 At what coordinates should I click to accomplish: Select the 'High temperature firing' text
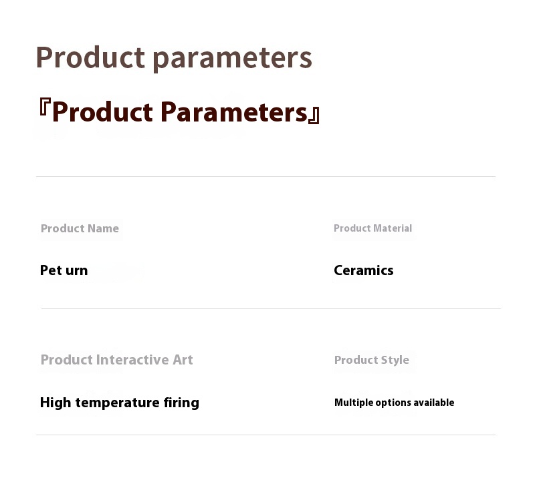[x=120, y=403]
